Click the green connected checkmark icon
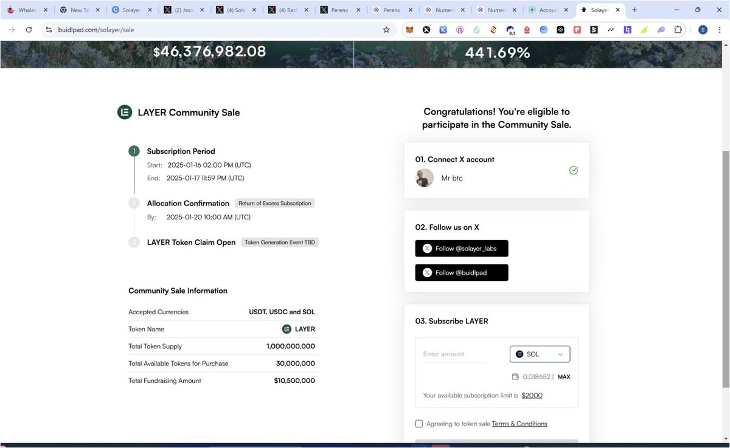The image size is (730, 448). 573,171
